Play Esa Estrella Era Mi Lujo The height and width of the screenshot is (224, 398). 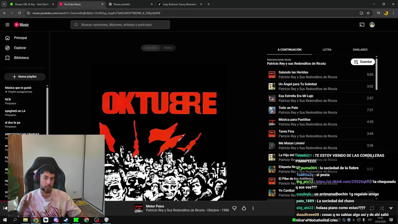point(321,98)
